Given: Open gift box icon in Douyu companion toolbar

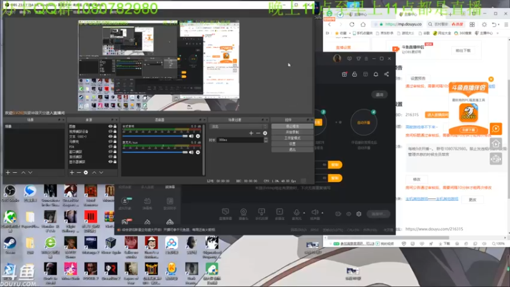Looking at the screenshot, I should pyautogui.click(x=344, y=74).
